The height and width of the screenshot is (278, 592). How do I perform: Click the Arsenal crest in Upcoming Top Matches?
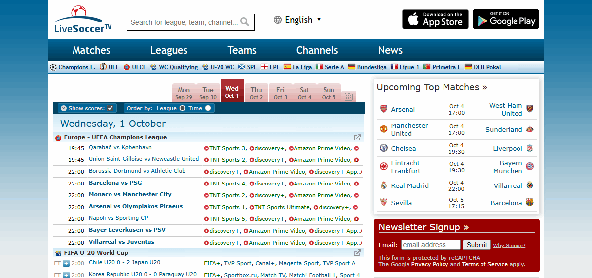tap(384, 109)
